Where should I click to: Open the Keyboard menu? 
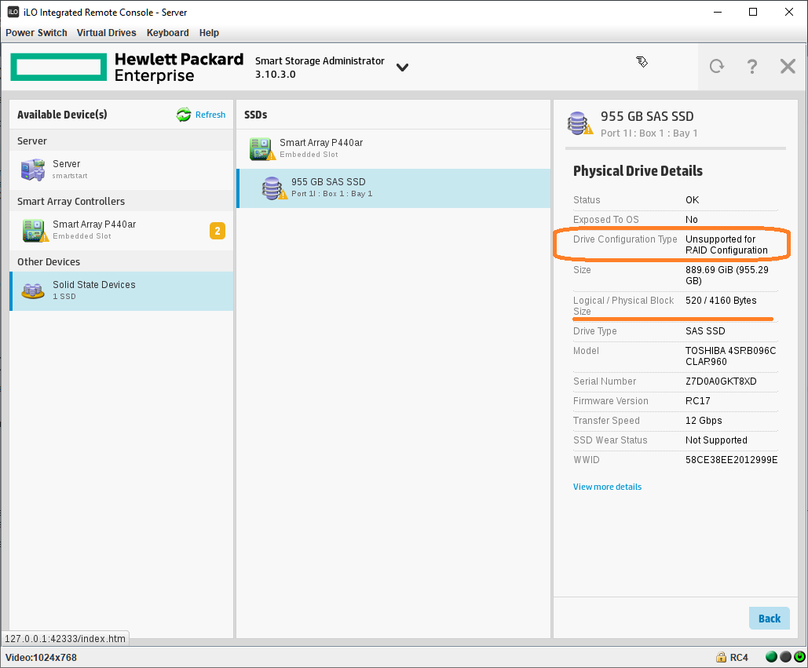click(167, 32)
